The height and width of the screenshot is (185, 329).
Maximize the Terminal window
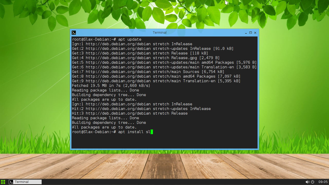click(x=251, y=33)
